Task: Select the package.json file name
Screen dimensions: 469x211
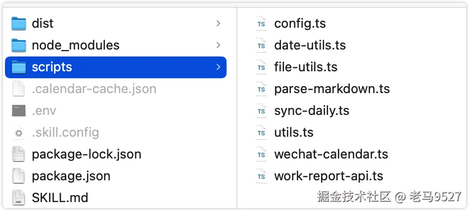Action: (x=71, y=176)
